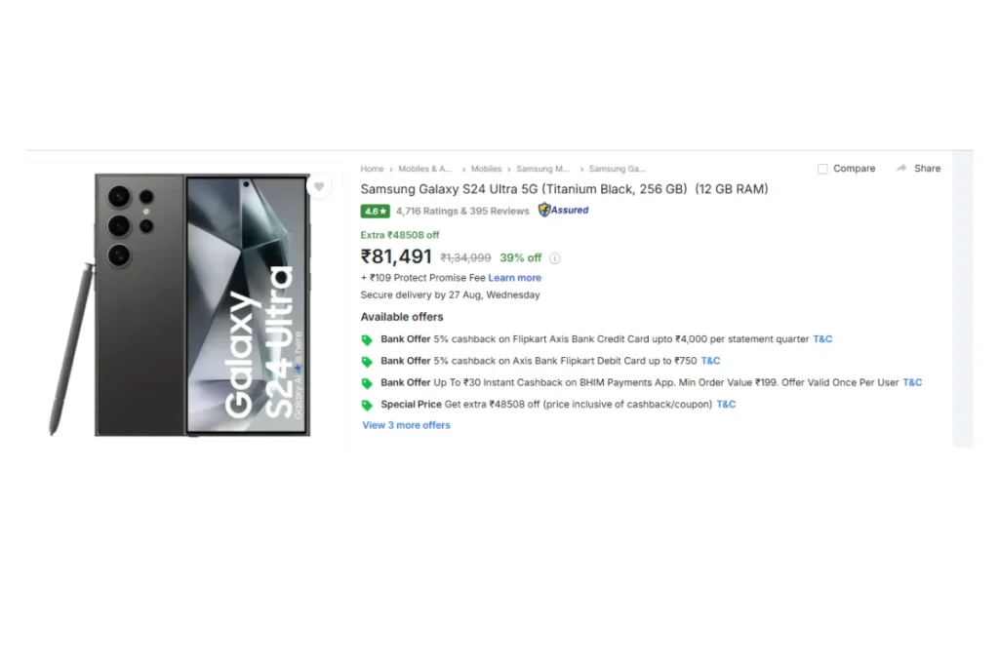This screenshot has height=666, width=999.
Task: Go to Mobiles & A... breadcrumb
Action: pyautogui.click(x=425, y=169)
